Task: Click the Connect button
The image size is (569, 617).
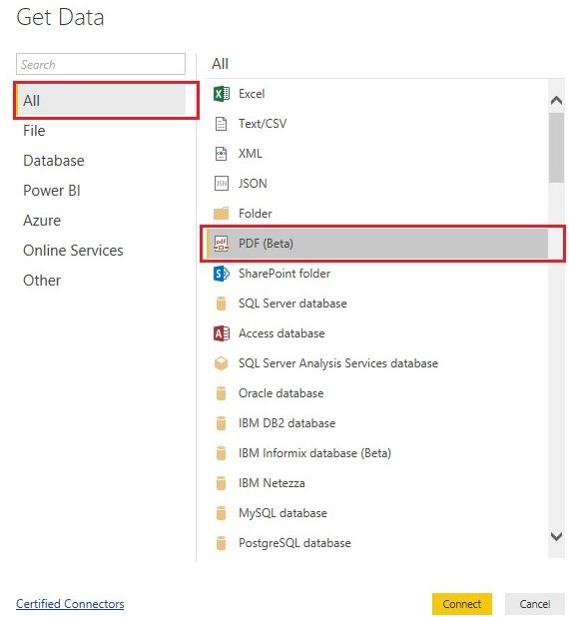Action: click(x=462, y=604)
